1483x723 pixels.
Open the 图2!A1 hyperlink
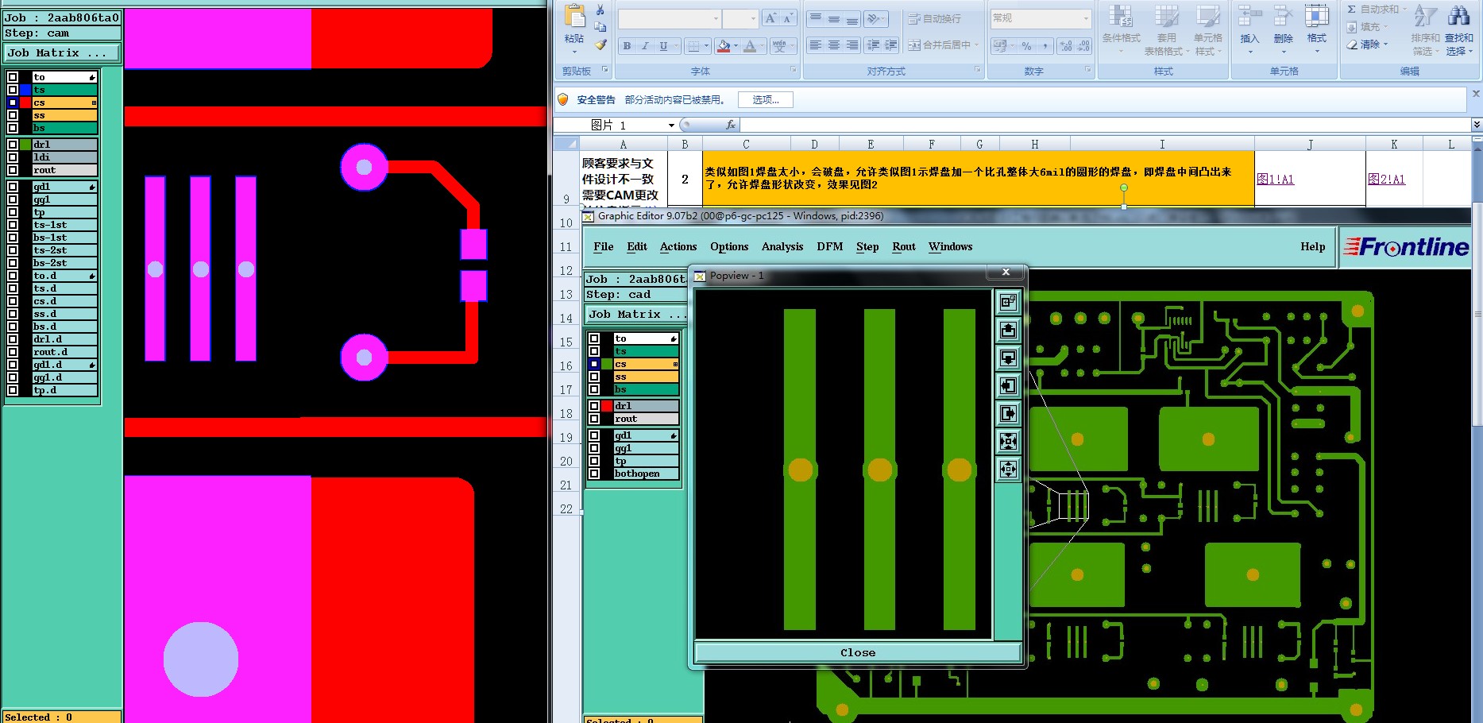click(x=1387, y=180)
